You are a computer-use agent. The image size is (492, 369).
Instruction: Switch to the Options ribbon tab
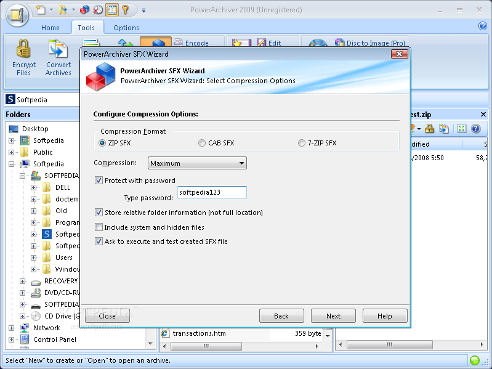126,28
